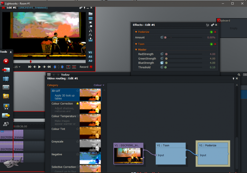Click the undo arrow beside viewer
Viewport: 247px width, 173px height.
pyautogui.click(x=90, y=31)
